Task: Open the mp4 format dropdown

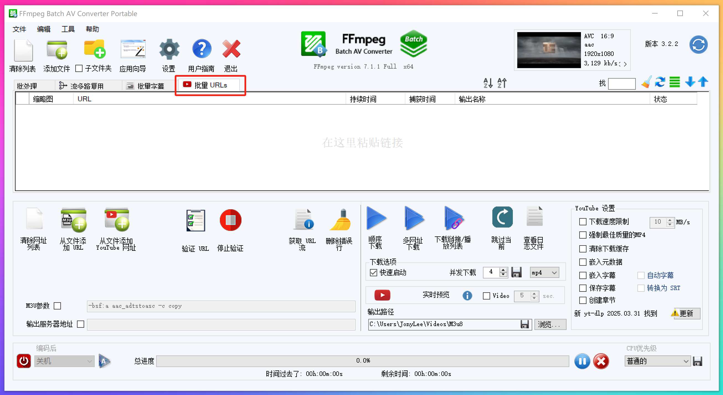Action: pyautogui.click(x=544, y=272)
